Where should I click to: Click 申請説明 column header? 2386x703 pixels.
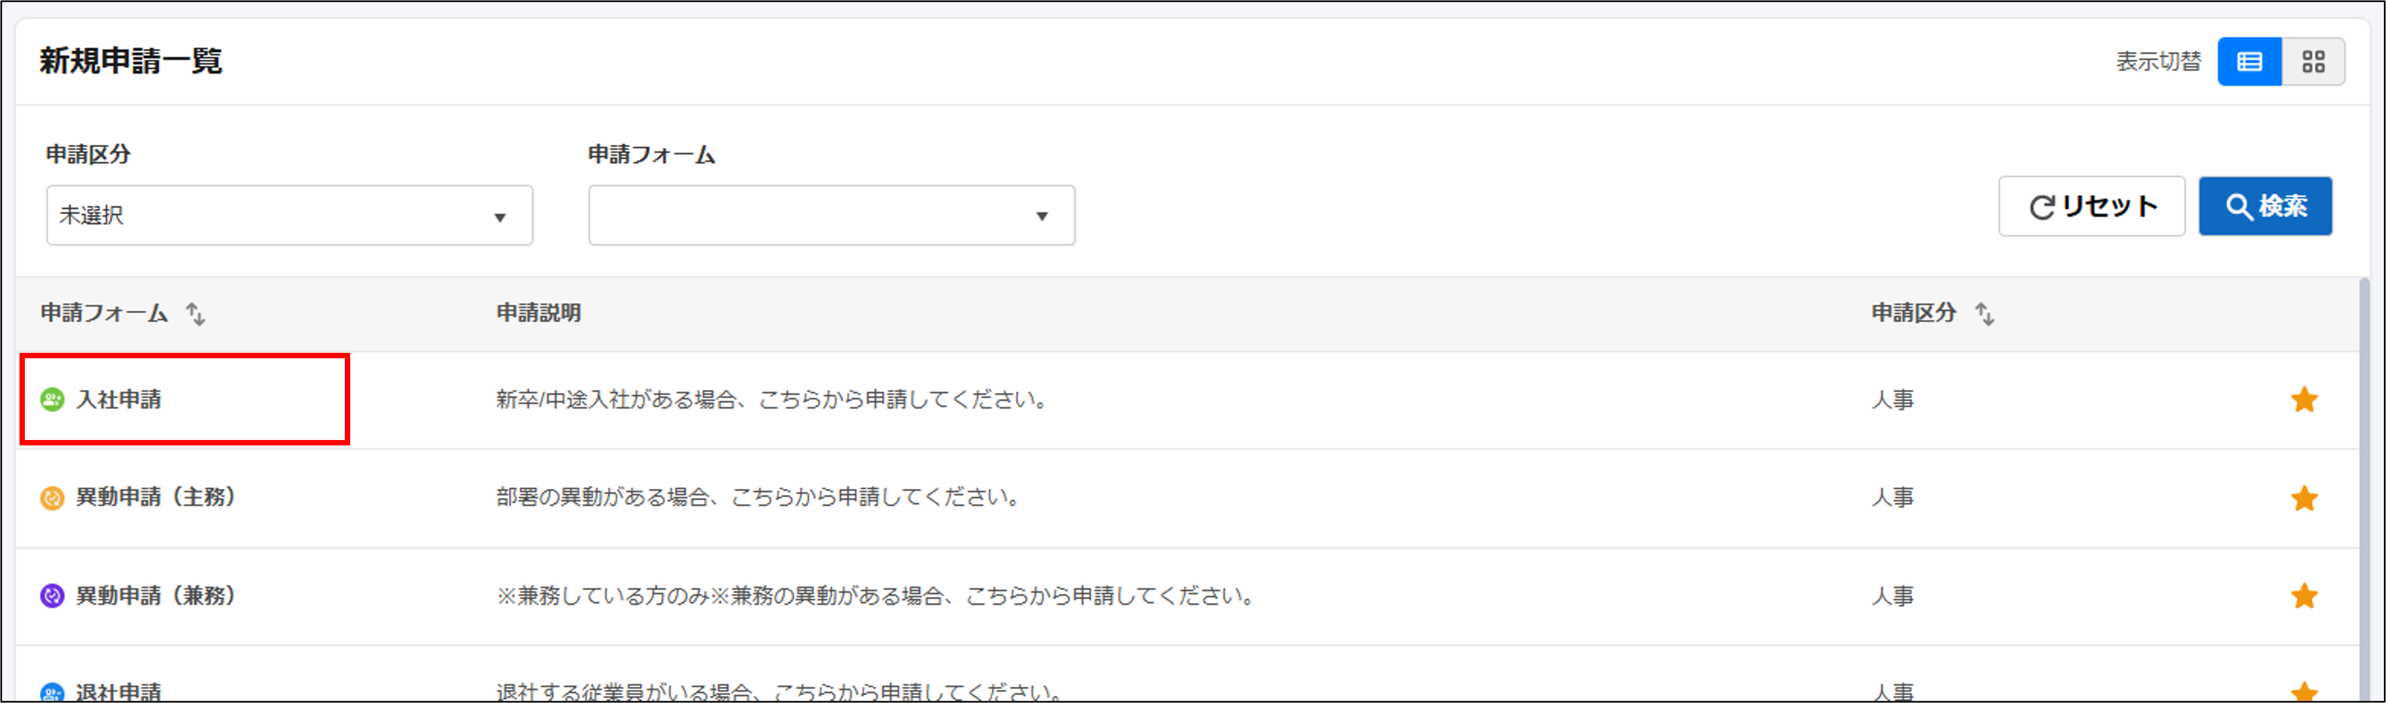click(x=539, y=313)
